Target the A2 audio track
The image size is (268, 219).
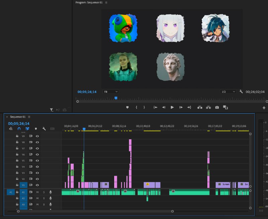pyautogui.click(x=23, y=198)
